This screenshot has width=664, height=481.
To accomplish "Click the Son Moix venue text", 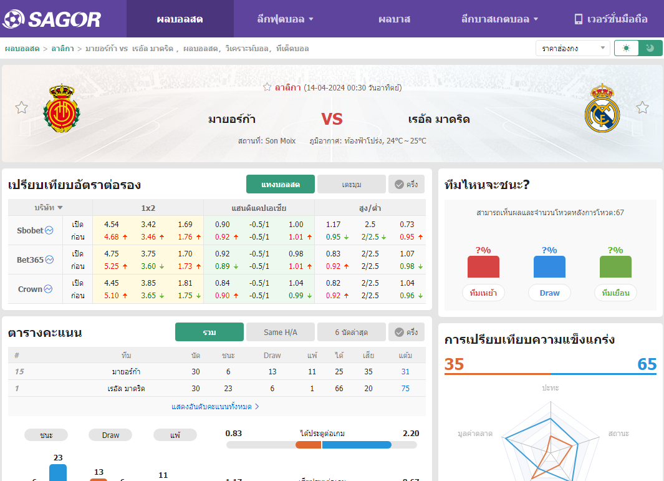I will click(267, 141).
